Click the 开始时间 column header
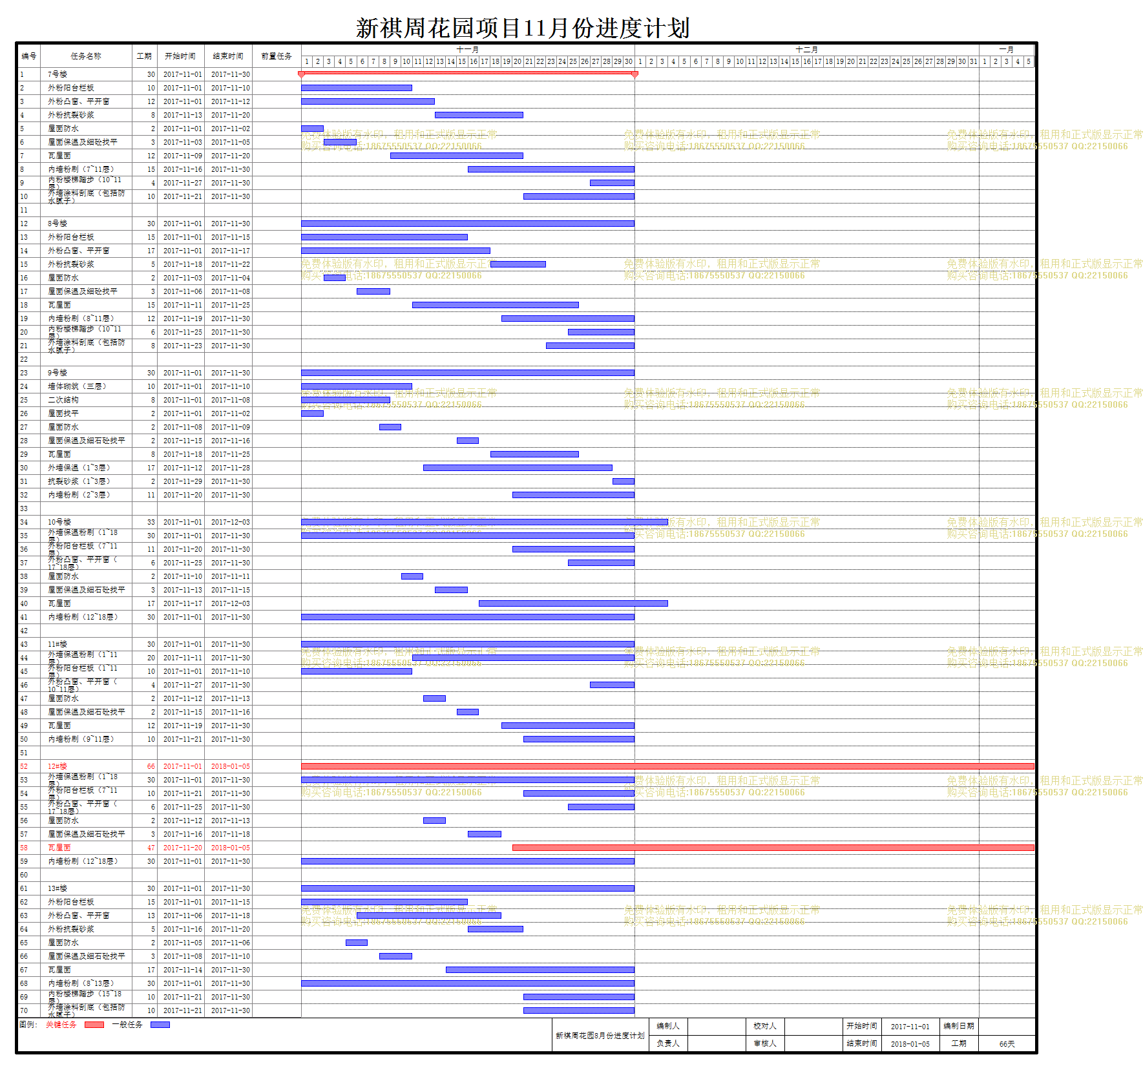This screenshot has height=1068, width=1143. [x=180, y=56]
